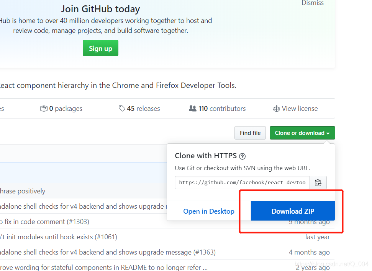This screenshot has height=271, width=372.
Task: Download the repository as ZIP
Action: [293, 211]
